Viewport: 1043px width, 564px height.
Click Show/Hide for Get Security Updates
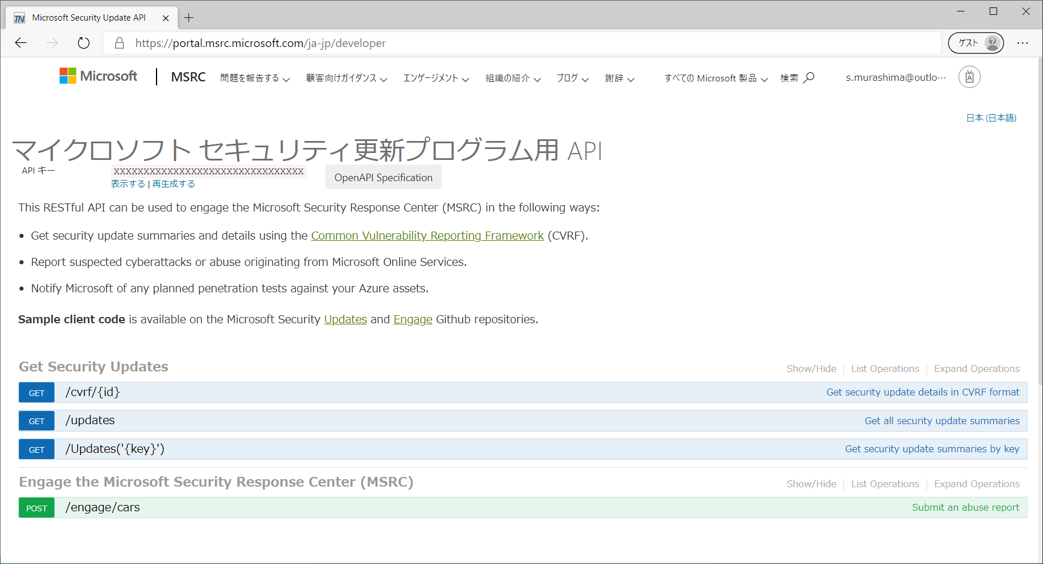tap(811, 369)
